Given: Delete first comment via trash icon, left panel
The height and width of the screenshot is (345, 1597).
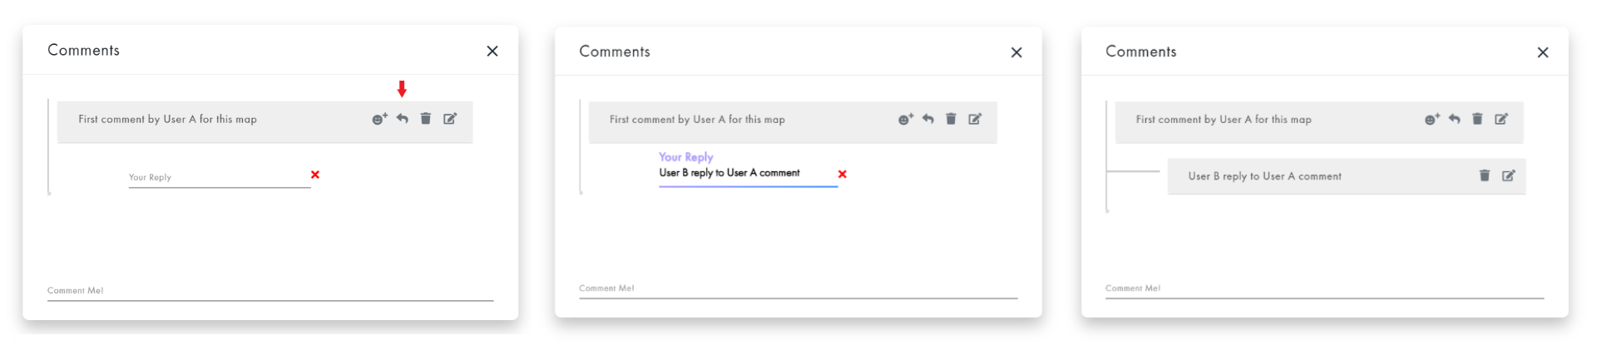Looking at the screenshot, I should click(426, 118).
